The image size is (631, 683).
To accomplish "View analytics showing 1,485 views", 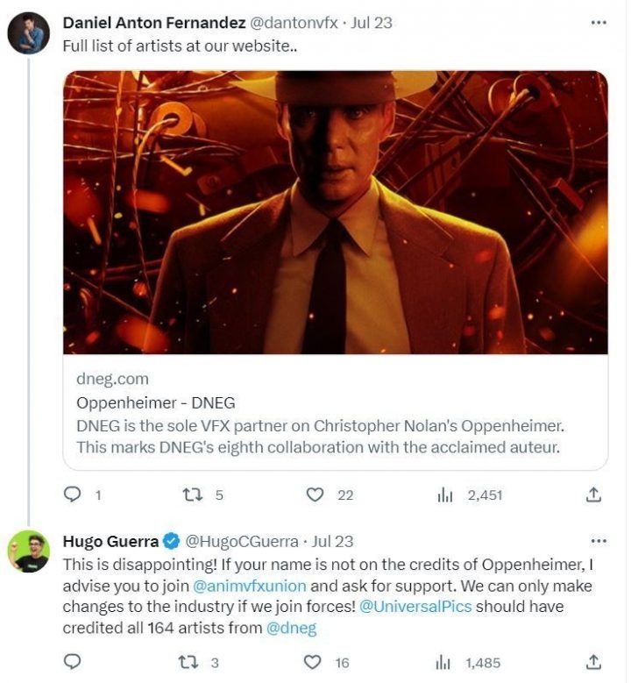I will pyautogui.click(x=445, y=662).
